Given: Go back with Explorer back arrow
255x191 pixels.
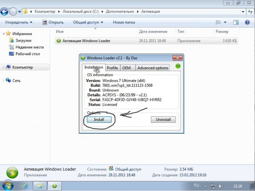Looking at the screenshot, I should point(4,12).
